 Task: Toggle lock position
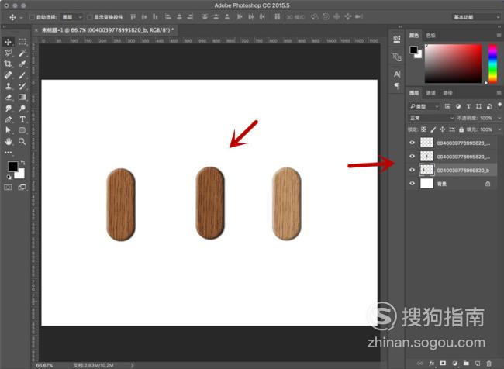click(442, 129)
